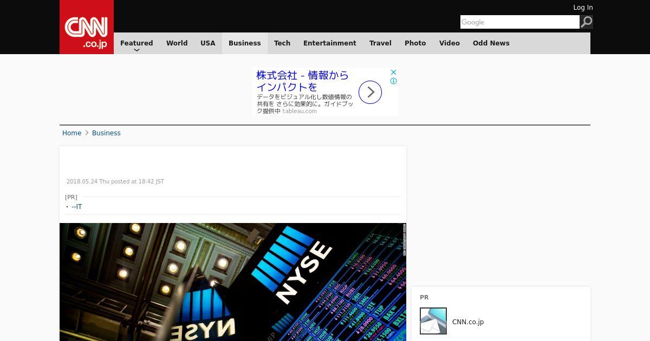Open the ad info icon
650x341 pixels.
coord(394,81)
